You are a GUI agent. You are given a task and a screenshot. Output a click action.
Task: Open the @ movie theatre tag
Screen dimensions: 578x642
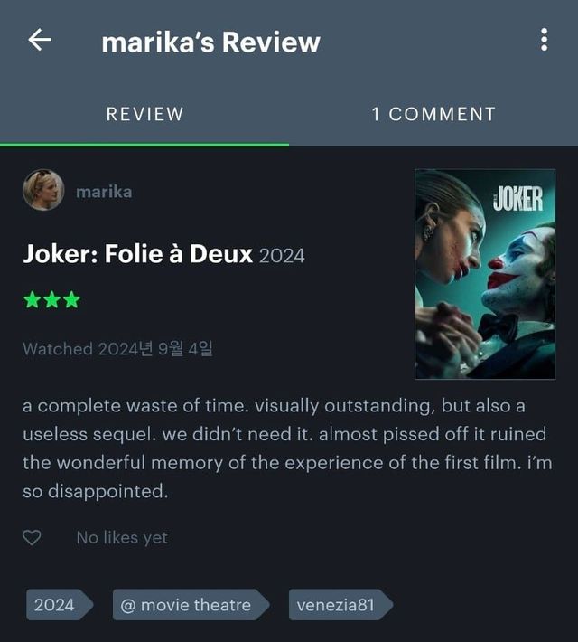[191, 605]
